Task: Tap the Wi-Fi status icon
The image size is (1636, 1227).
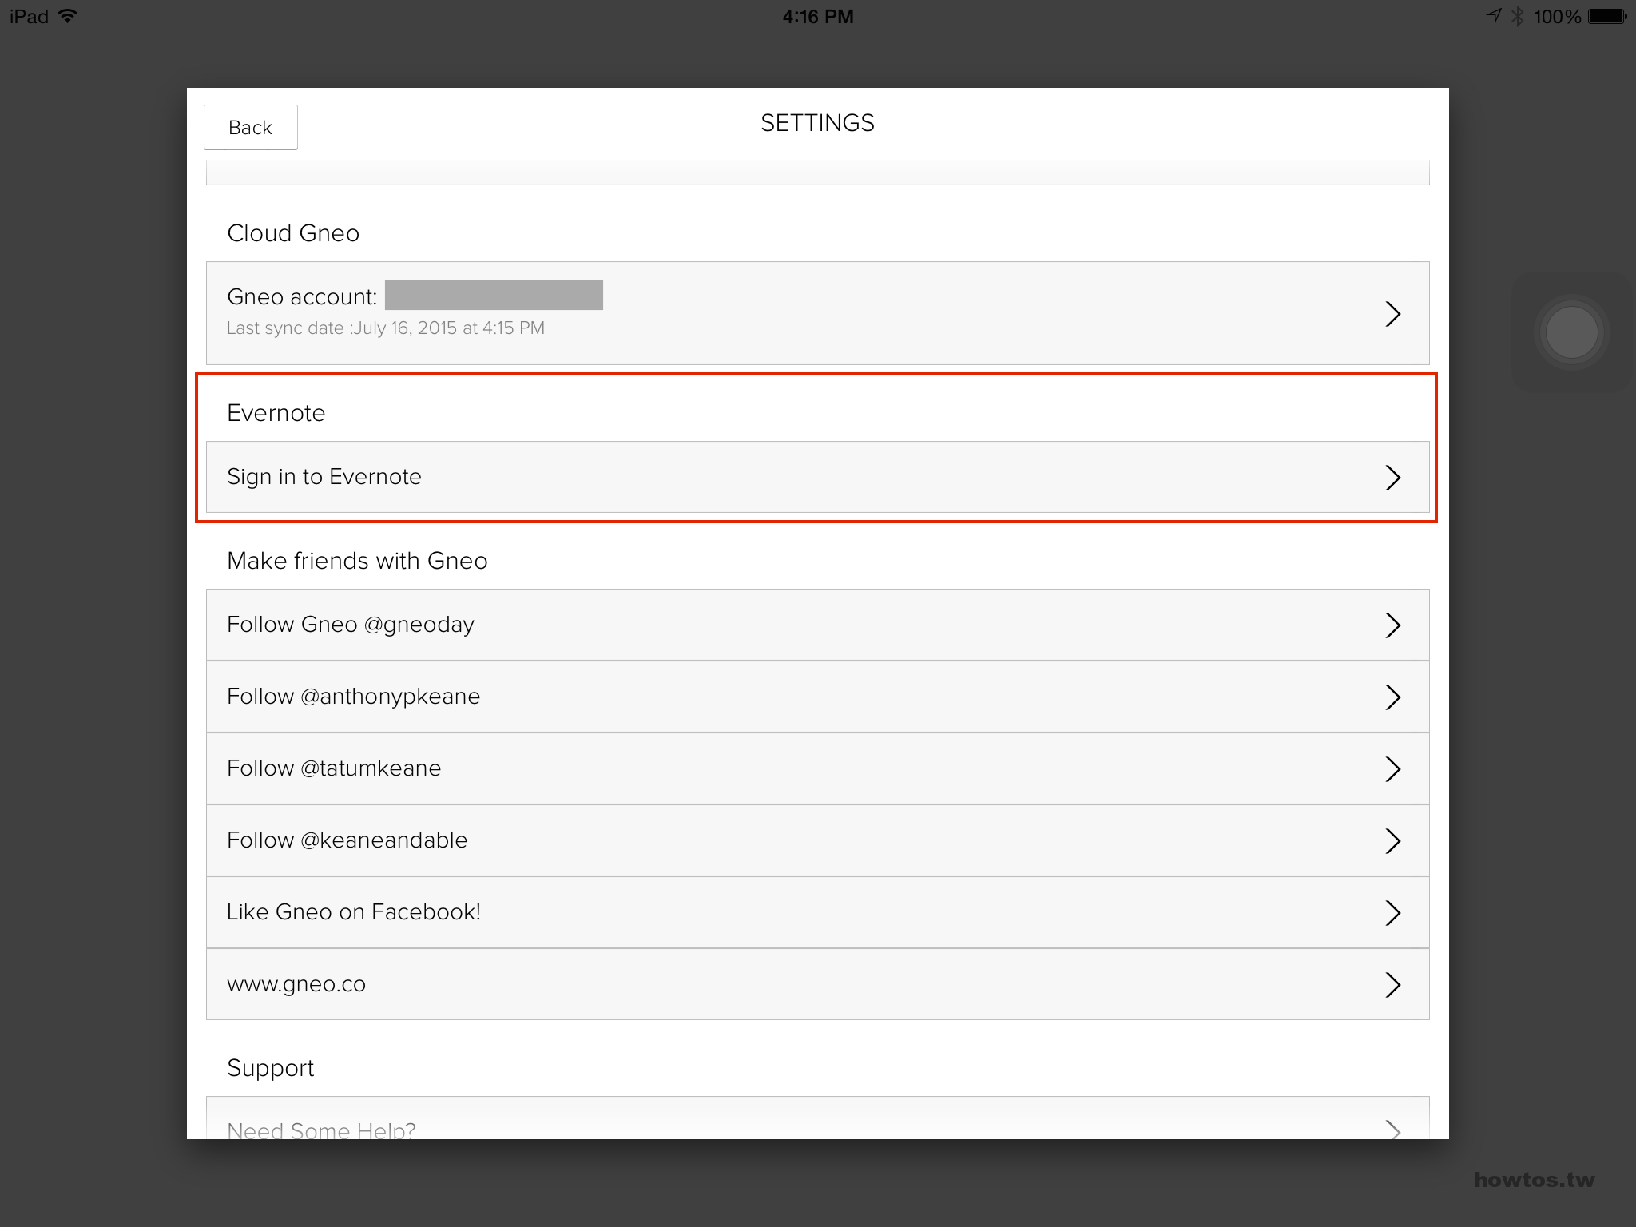Action: pos(68,16)
